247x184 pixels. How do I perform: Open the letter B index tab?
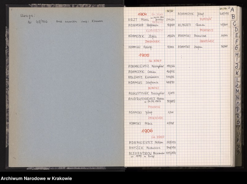pos(233,17)
